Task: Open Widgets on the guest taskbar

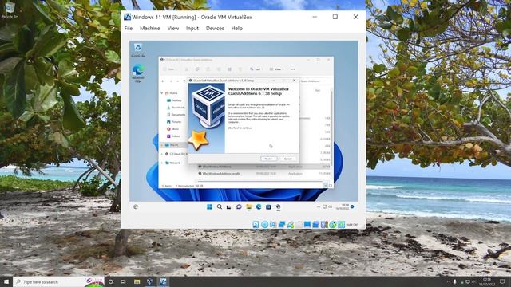Action: point(136,206)
